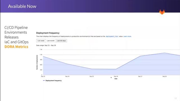
Task: Click the 1.2k y-axis value
Action: [x=41, y=55]
